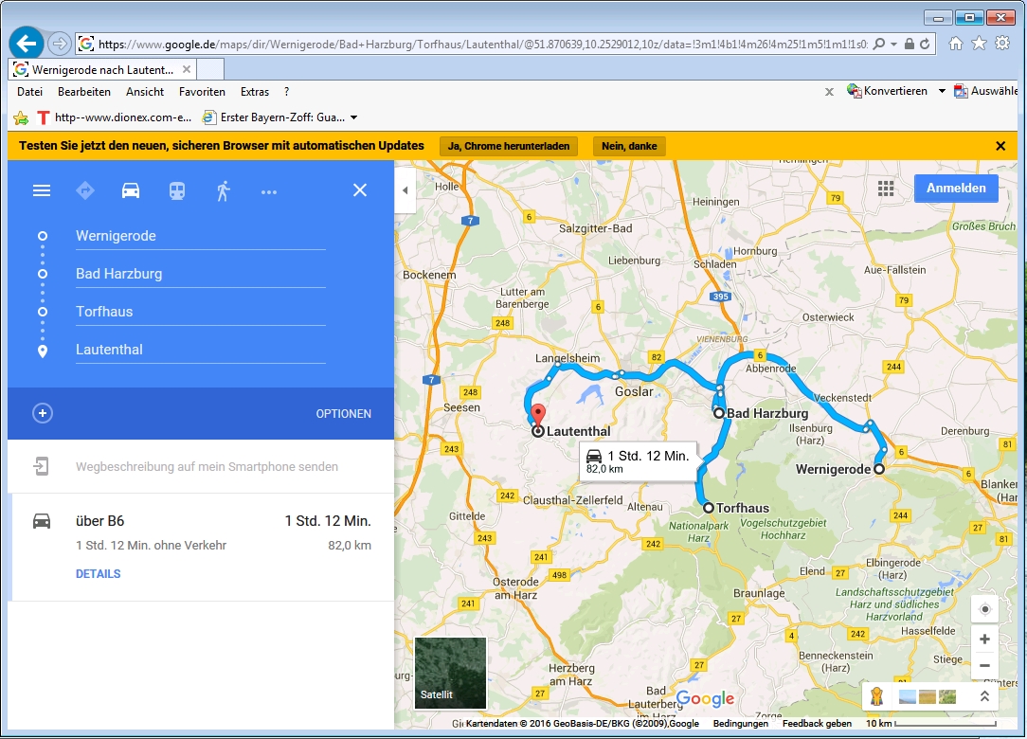Open the Konvertieren dropdown arrow

coord(942,91)
